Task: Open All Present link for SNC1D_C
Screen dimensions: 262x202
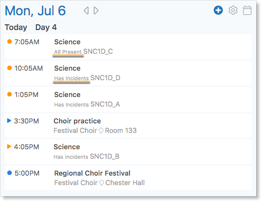Action: 68,52
